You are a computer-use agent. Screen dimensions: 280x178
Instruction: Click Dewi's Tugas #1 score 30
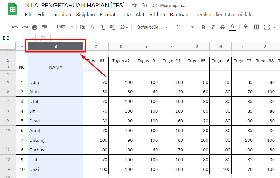96,121
